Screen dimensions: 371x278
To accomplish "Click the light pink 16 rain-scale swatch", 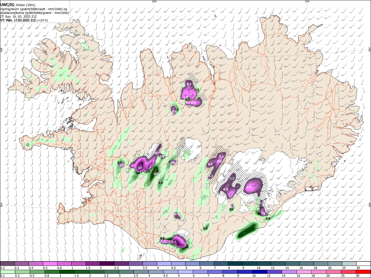I will coord(304,272).
